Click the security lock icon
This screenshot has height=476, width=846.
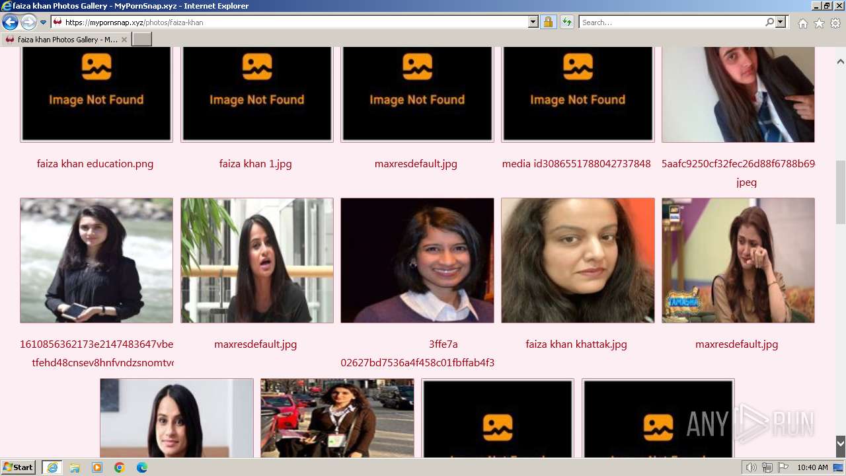click(x=548, y=22)
